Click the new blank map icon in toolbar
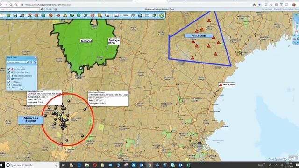The height and width of the screenshot is (168, 299). coord(1,15)
